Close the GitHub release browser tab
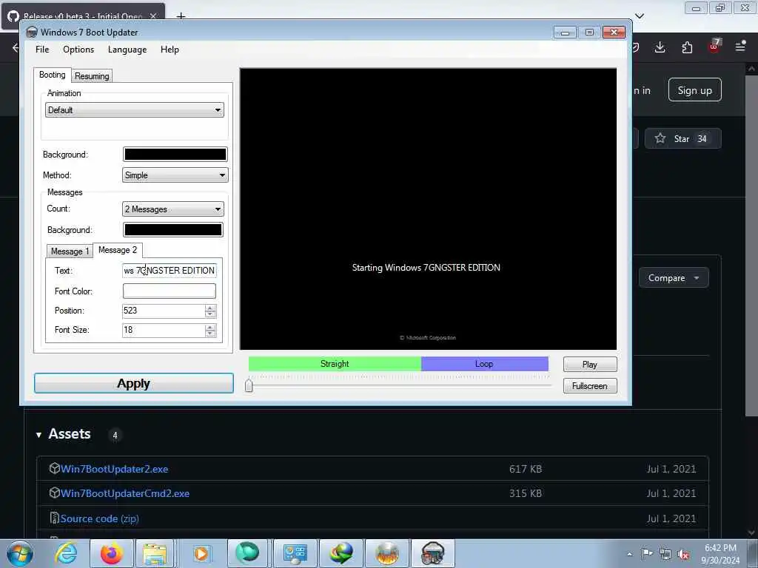758x568 pixels. (153, 16)
